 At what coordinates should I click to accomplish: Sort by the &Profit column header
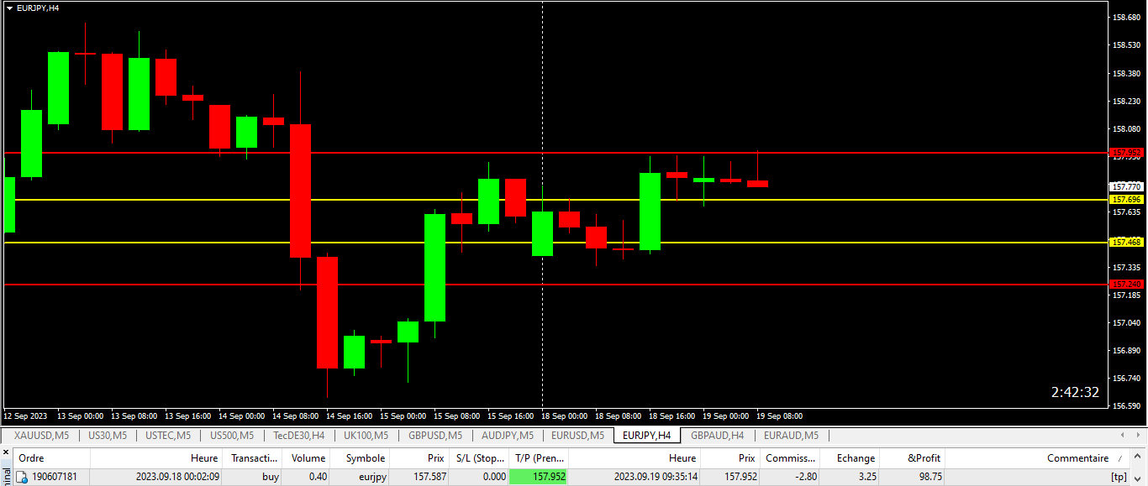[912, 458]
